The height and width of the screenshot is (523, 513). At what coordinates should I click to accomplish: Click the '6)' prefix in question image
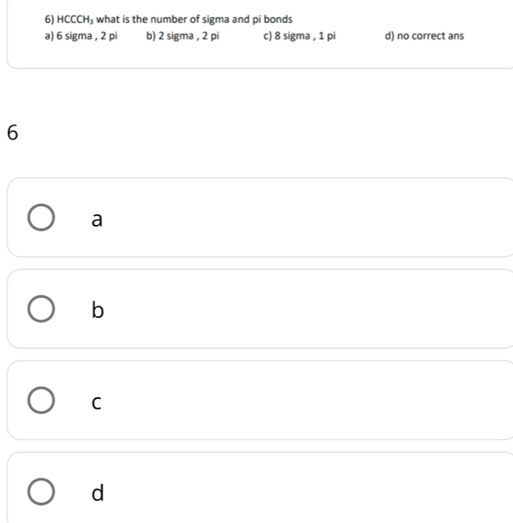tap(50, 19)
